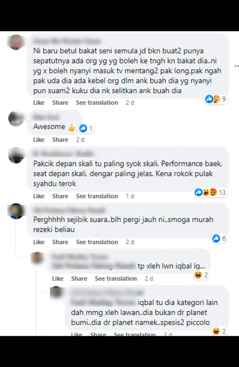See translation of 'tp xleh lwn iqbal' reply

116,278
